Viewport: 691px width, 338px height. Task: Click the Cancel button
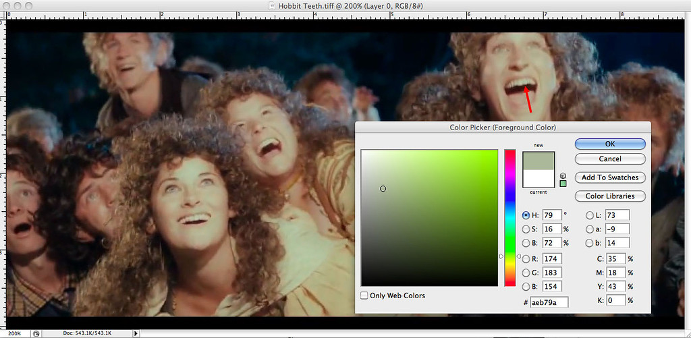610,159
